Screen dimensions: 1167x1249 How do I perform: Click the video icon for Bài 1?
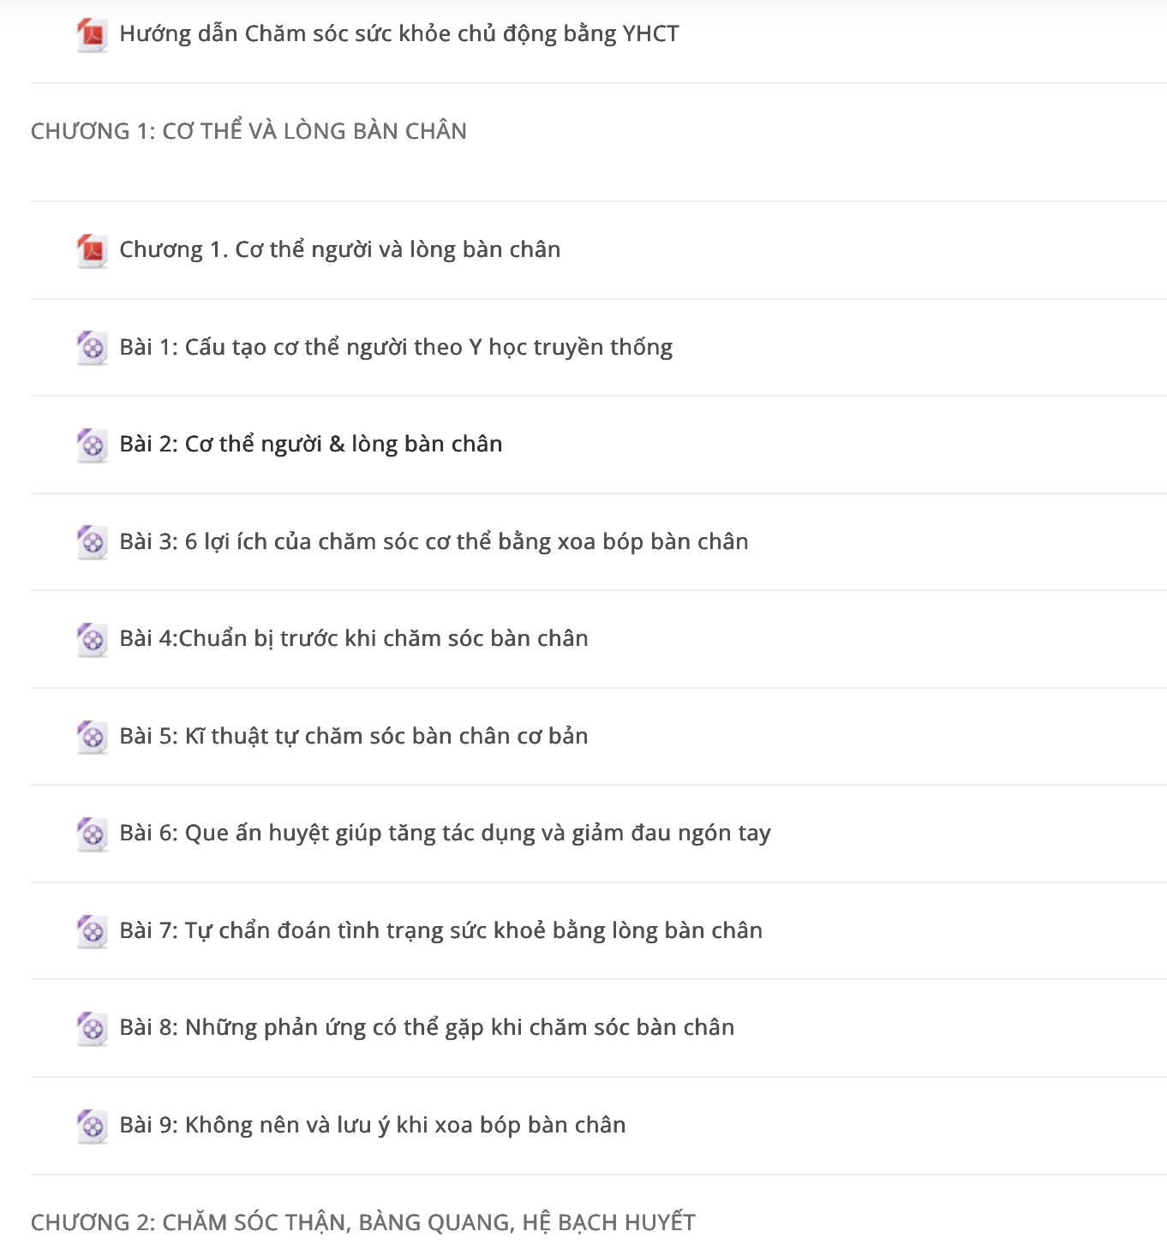pyautogui.click(x=93, y=348)
